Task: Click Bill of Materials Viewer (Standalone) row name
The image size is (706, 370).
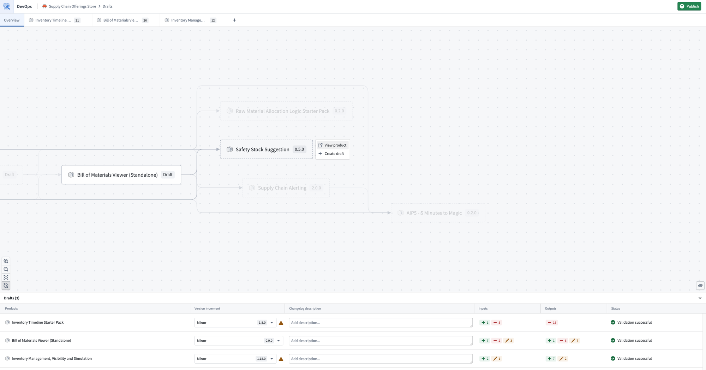Action: [41, 340]
